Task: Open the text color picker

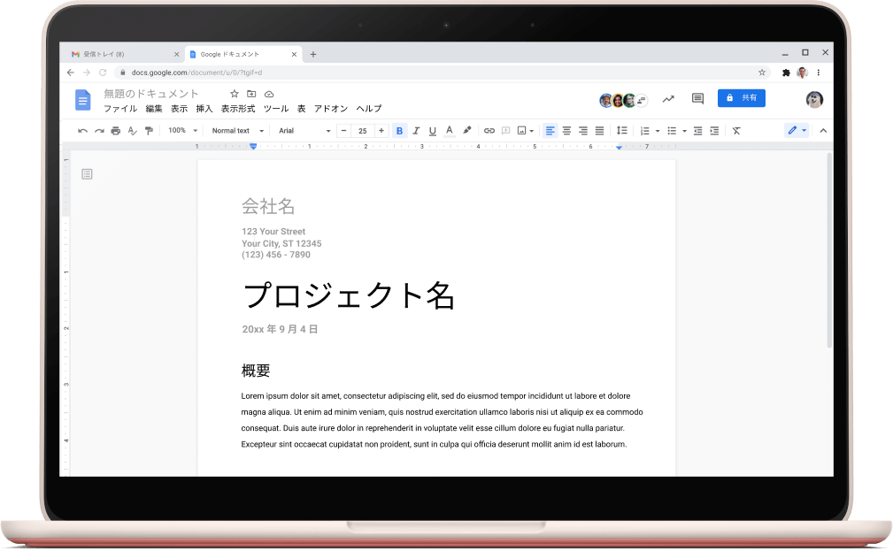Action: coord(450,131)
